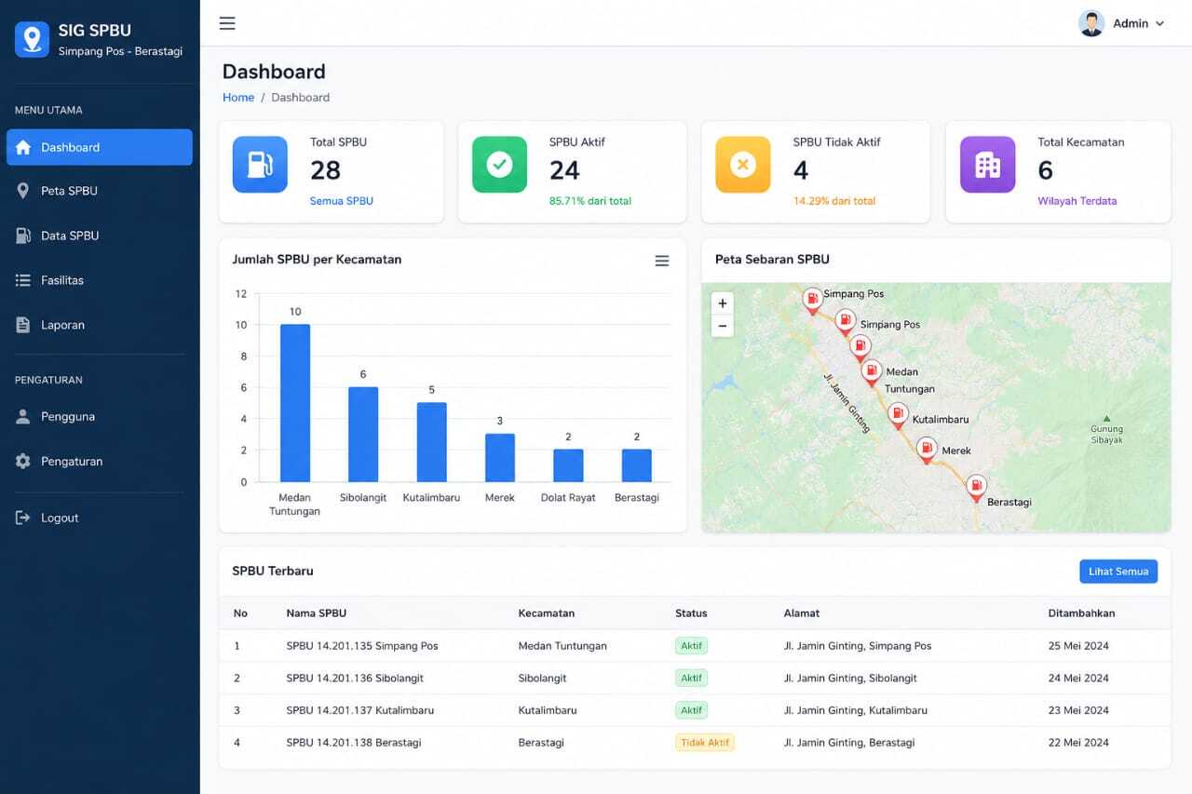The image size is (1192, 794).
Task: Toggle the sidebar with the hamburger icon
Action: point(227,23)
